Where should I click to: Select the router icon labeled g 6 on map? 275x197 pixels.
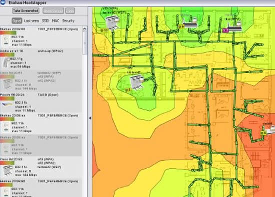[x=190, y=23]
